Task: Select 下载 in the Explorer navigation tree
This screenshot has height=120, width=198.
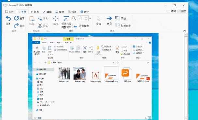Action: click(40, 92)
